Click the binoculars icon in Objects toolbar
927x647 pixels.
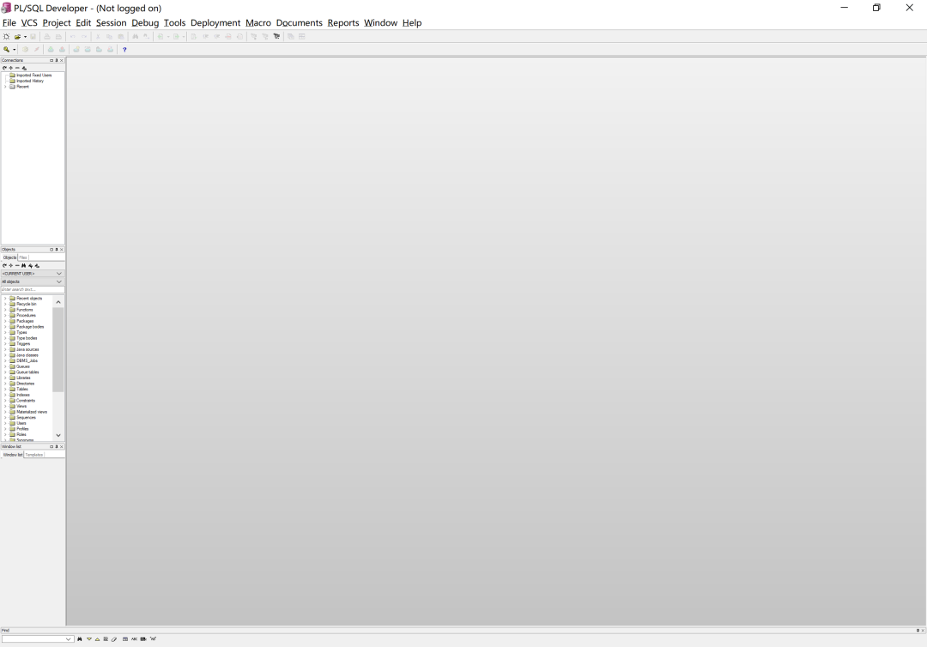point(24,266)
